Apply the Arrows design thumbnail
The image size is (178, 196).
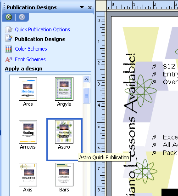(28, 132)
